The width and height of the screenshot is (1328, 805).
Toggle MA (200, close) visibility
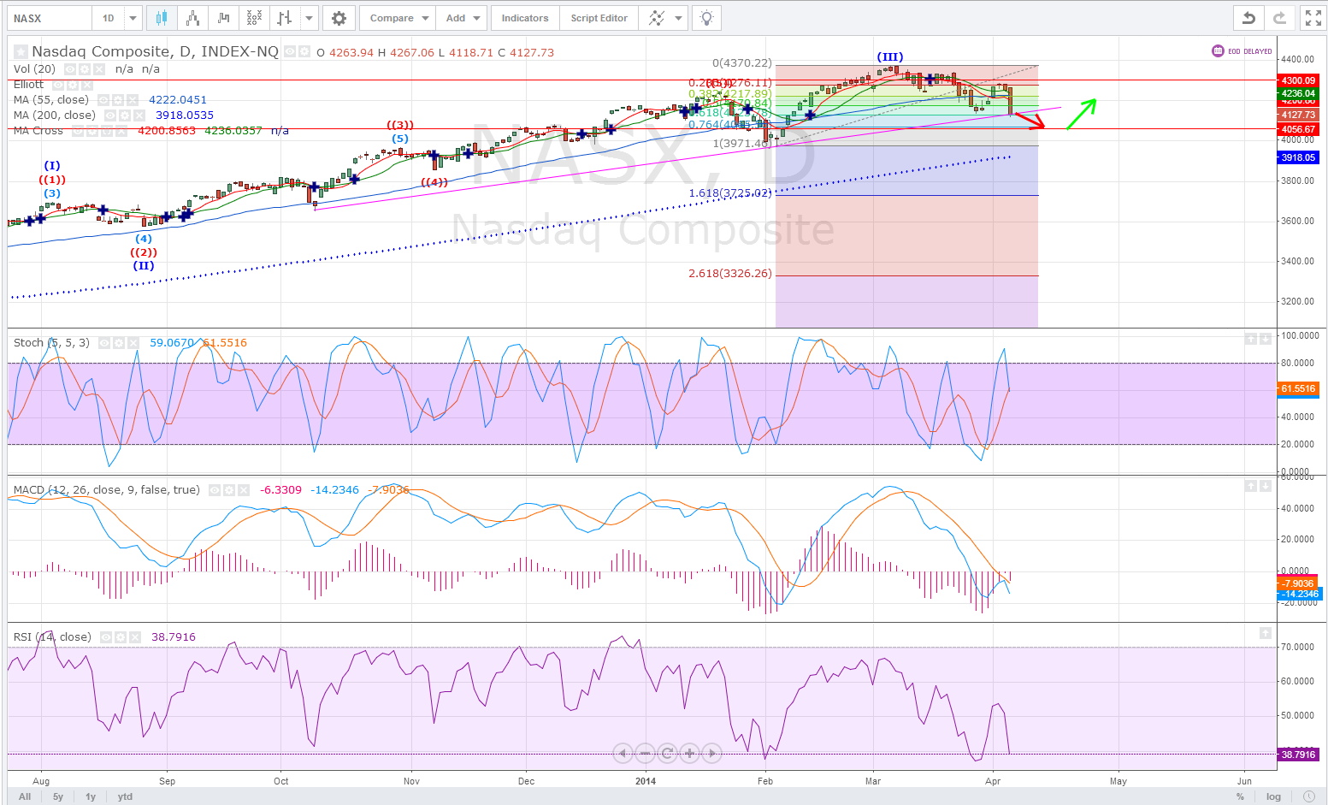click(110, 115)
